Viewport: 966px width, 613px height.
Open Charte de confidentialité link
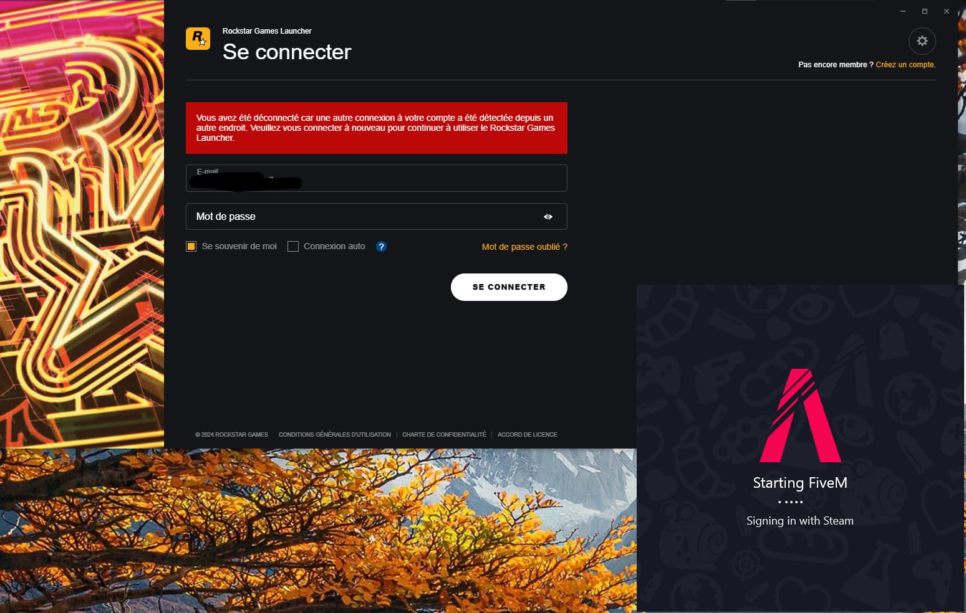[444, 435]
